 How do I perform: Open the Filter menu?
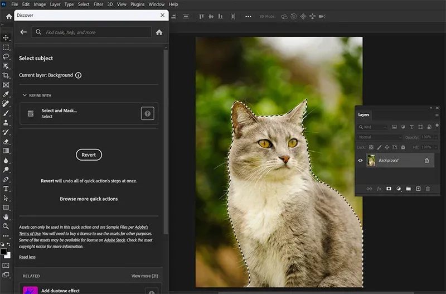tap(98, 4)
